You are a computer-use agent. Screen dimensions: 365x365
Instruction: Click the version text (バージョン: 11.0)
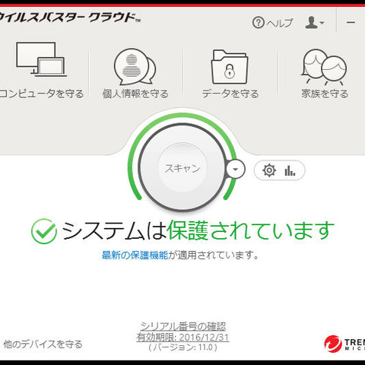coord(182,347)
